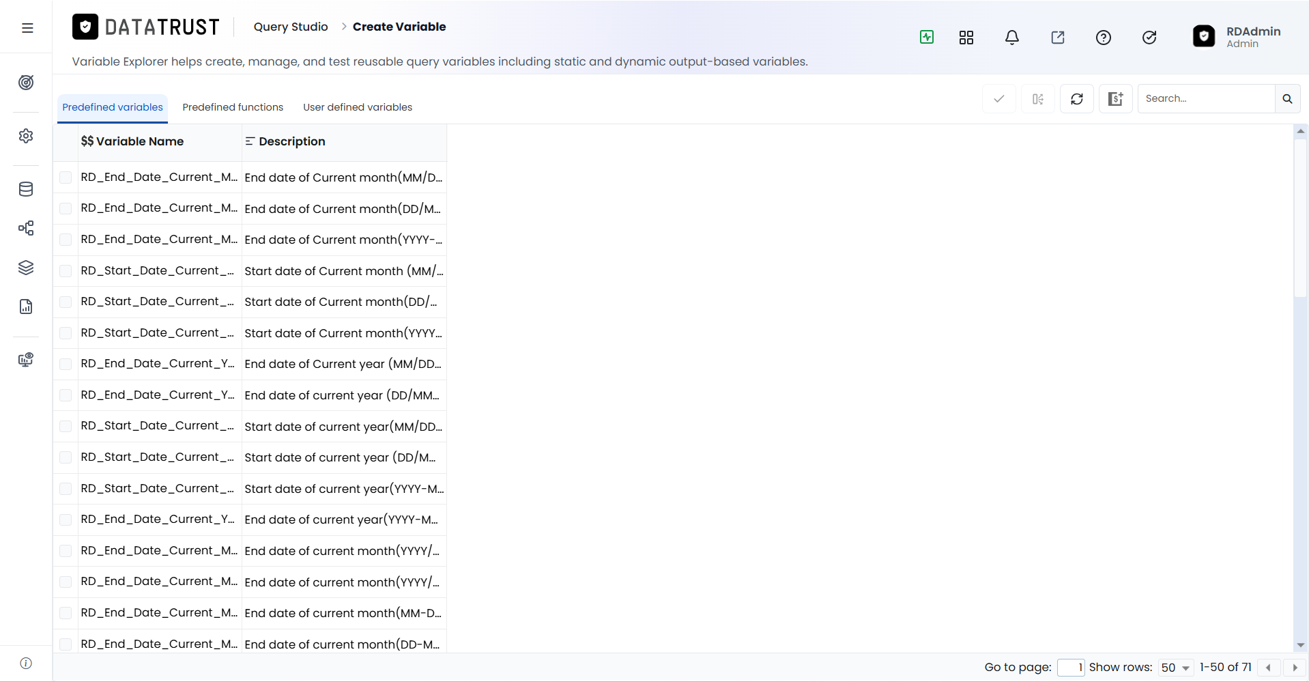Go to previous page arrow
The width and height of the screenshot is (1309, 682).
pyautogui.click(x=1268, y=668)
